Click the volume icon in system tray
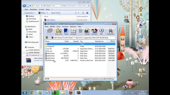This screenshot has height=95, width=170. click(132, 93)
